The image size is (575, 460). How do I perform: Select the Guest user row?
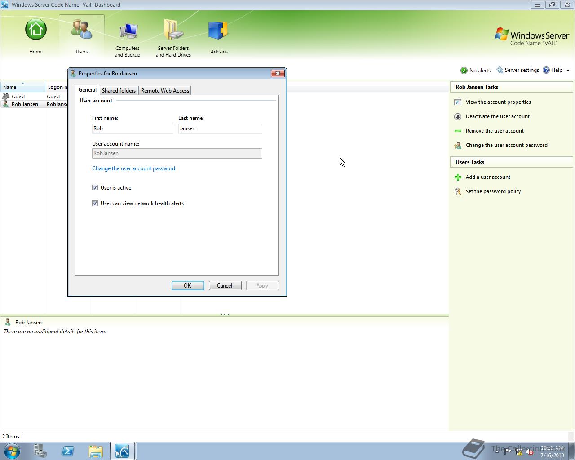34,97
